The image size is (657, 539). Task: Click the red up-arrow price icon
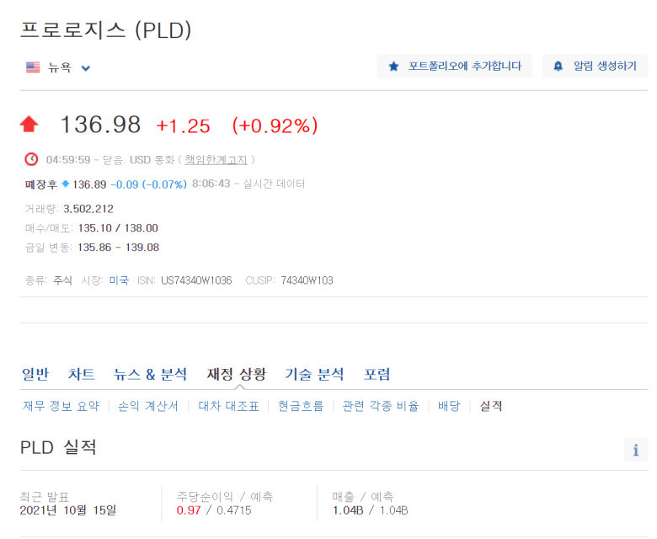pyautogui.click(x=29, y=125)
